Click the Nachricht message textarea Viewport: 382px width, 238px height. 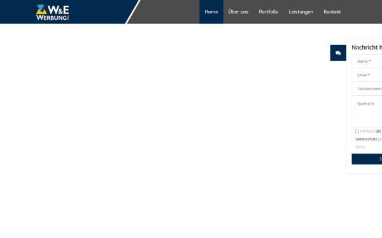(x=367, y=112)
